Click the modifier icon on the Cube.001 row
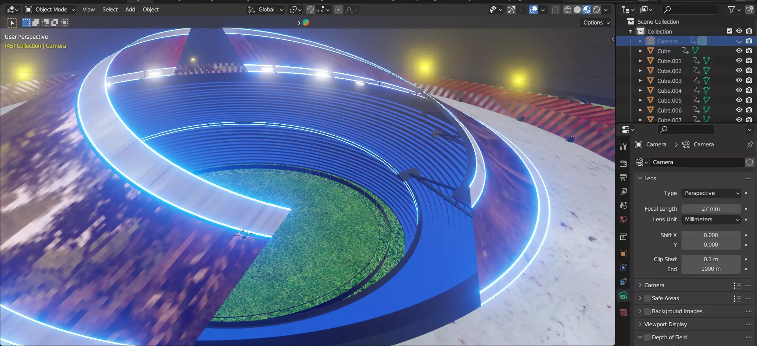The height and width of the screenshot is (346, 757). pyautogui.click(x=696, y=61)
